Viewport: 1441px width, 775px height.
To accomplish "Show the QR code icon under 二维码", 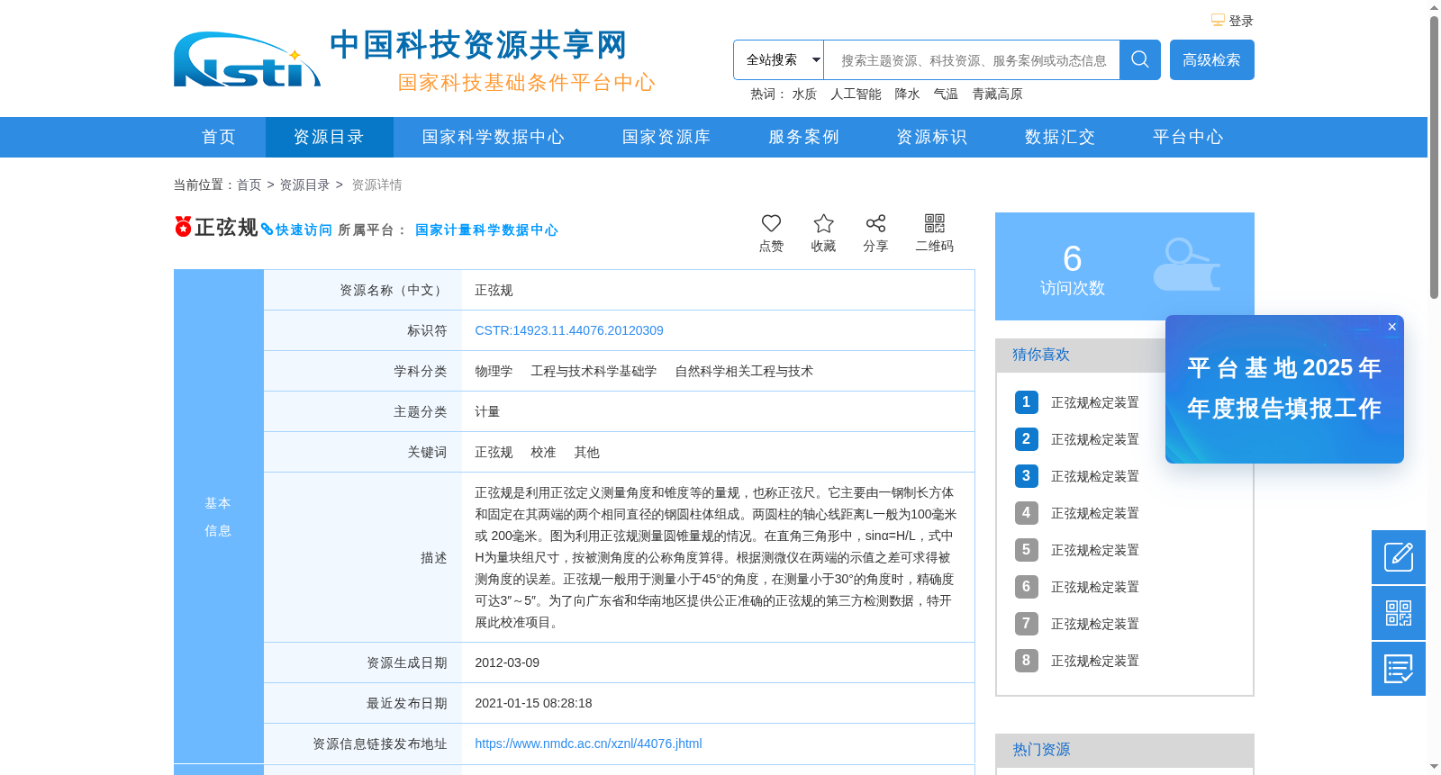I will [x=935, y=223].
